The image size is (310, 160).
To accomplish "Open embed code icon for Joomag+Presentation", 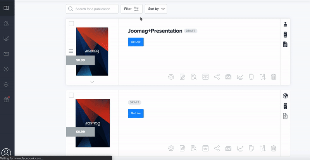I will (205, 77).
